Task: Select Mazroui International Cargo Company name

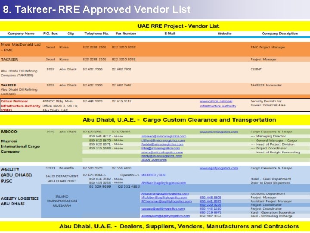Action: (x=20, y=146)
